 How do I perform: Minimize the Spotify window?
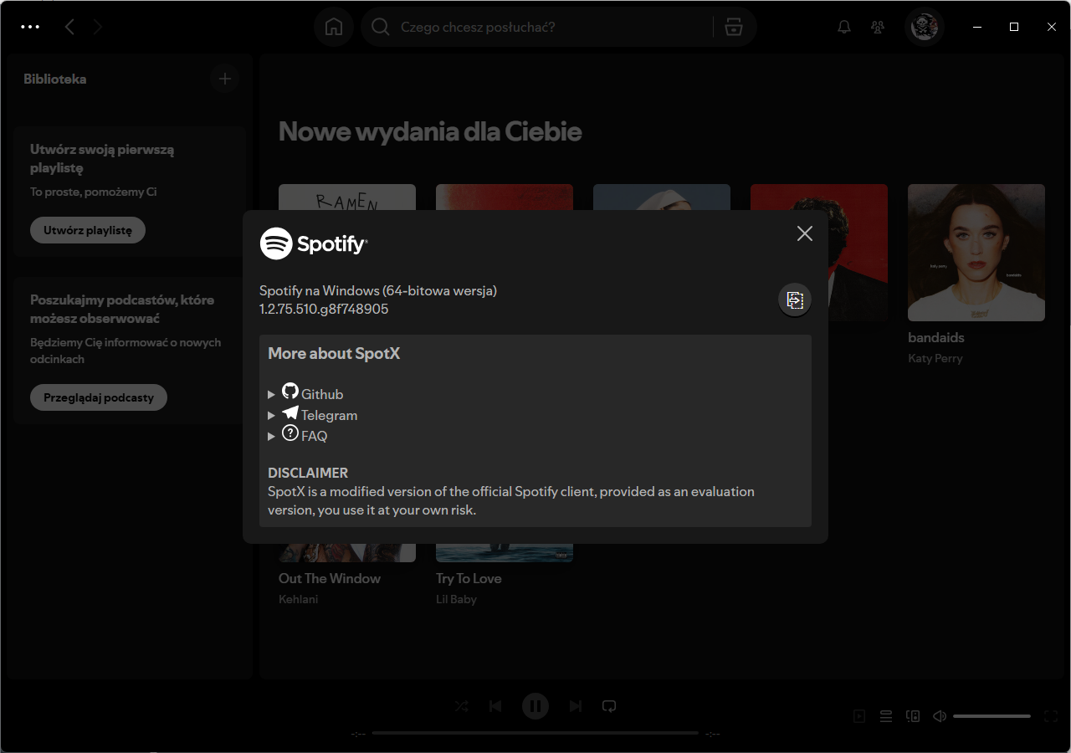pyautogui.click(x=976, y=27)
